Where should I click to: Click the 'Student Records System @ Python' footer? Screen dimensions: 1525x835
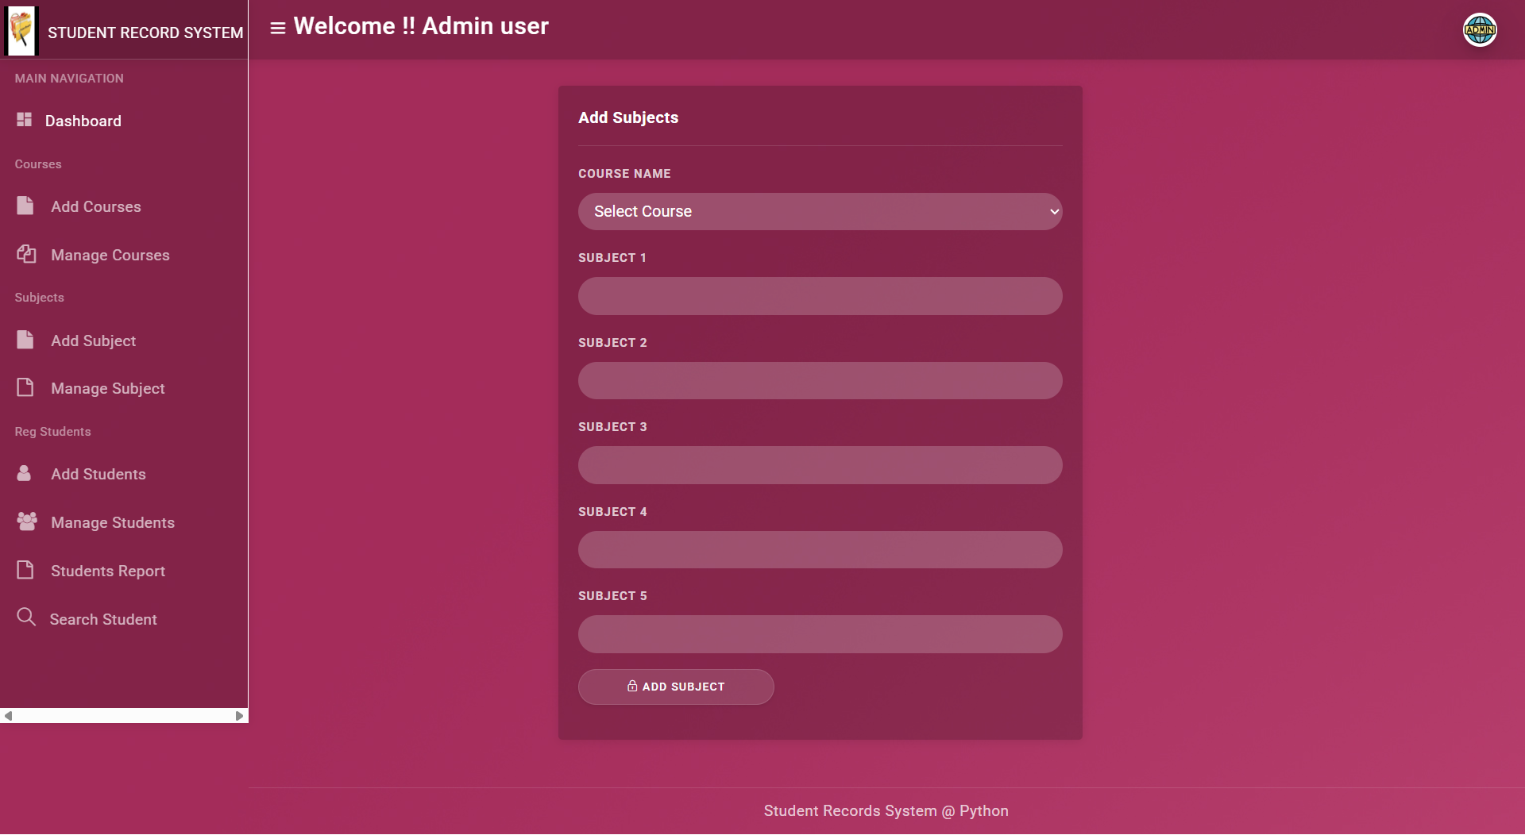coord(886,811)
